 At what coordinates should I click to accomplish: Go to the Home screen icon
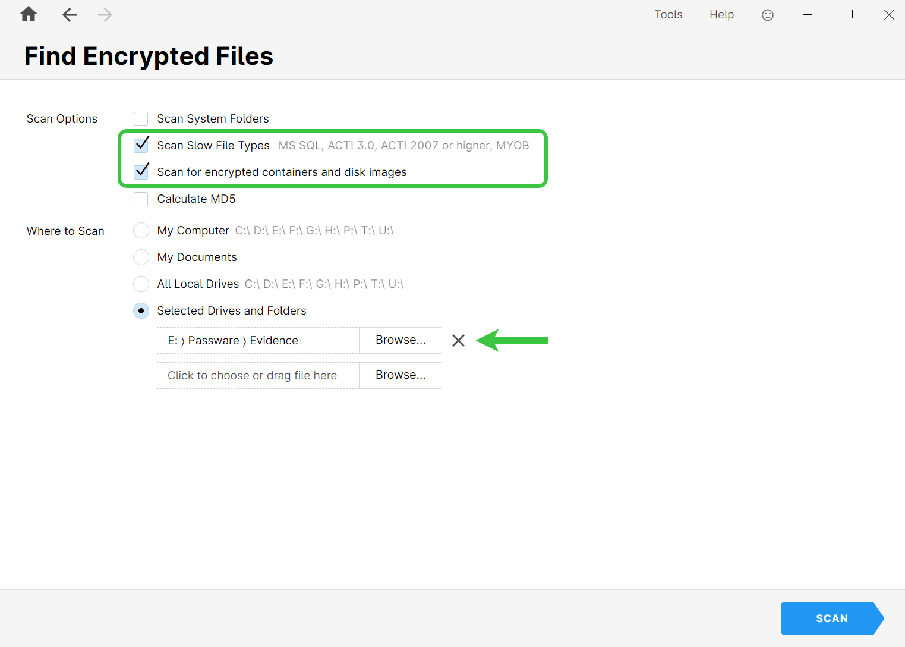[29, 14]
